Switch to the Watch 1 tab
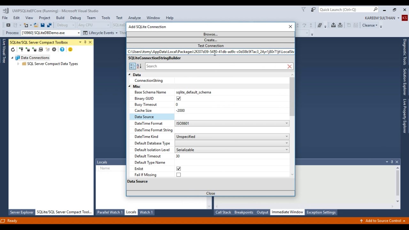The width and height of the screenshot is (409, 230). [146, 212]
